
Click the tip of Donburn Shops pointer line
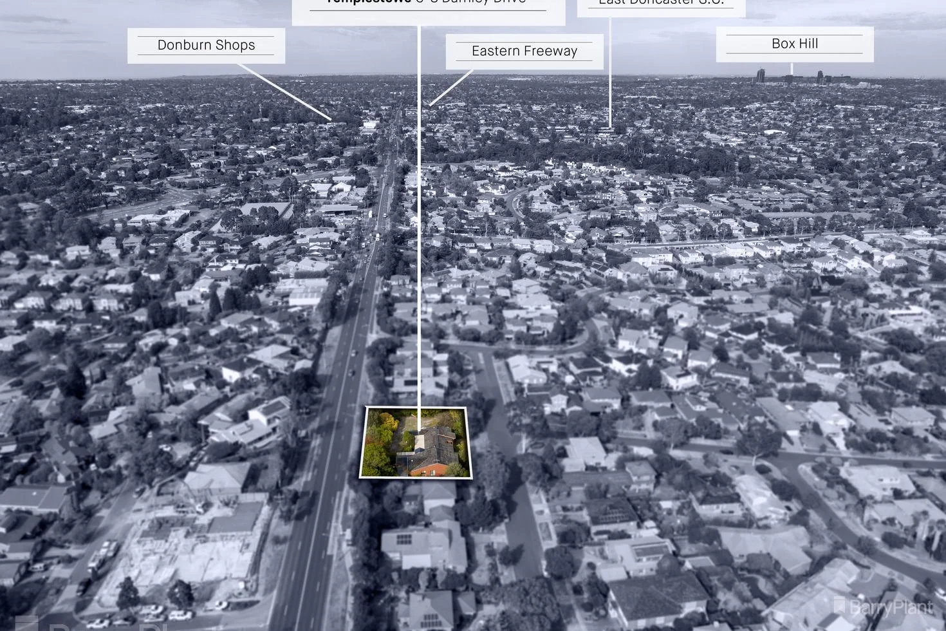click(329, 119)
